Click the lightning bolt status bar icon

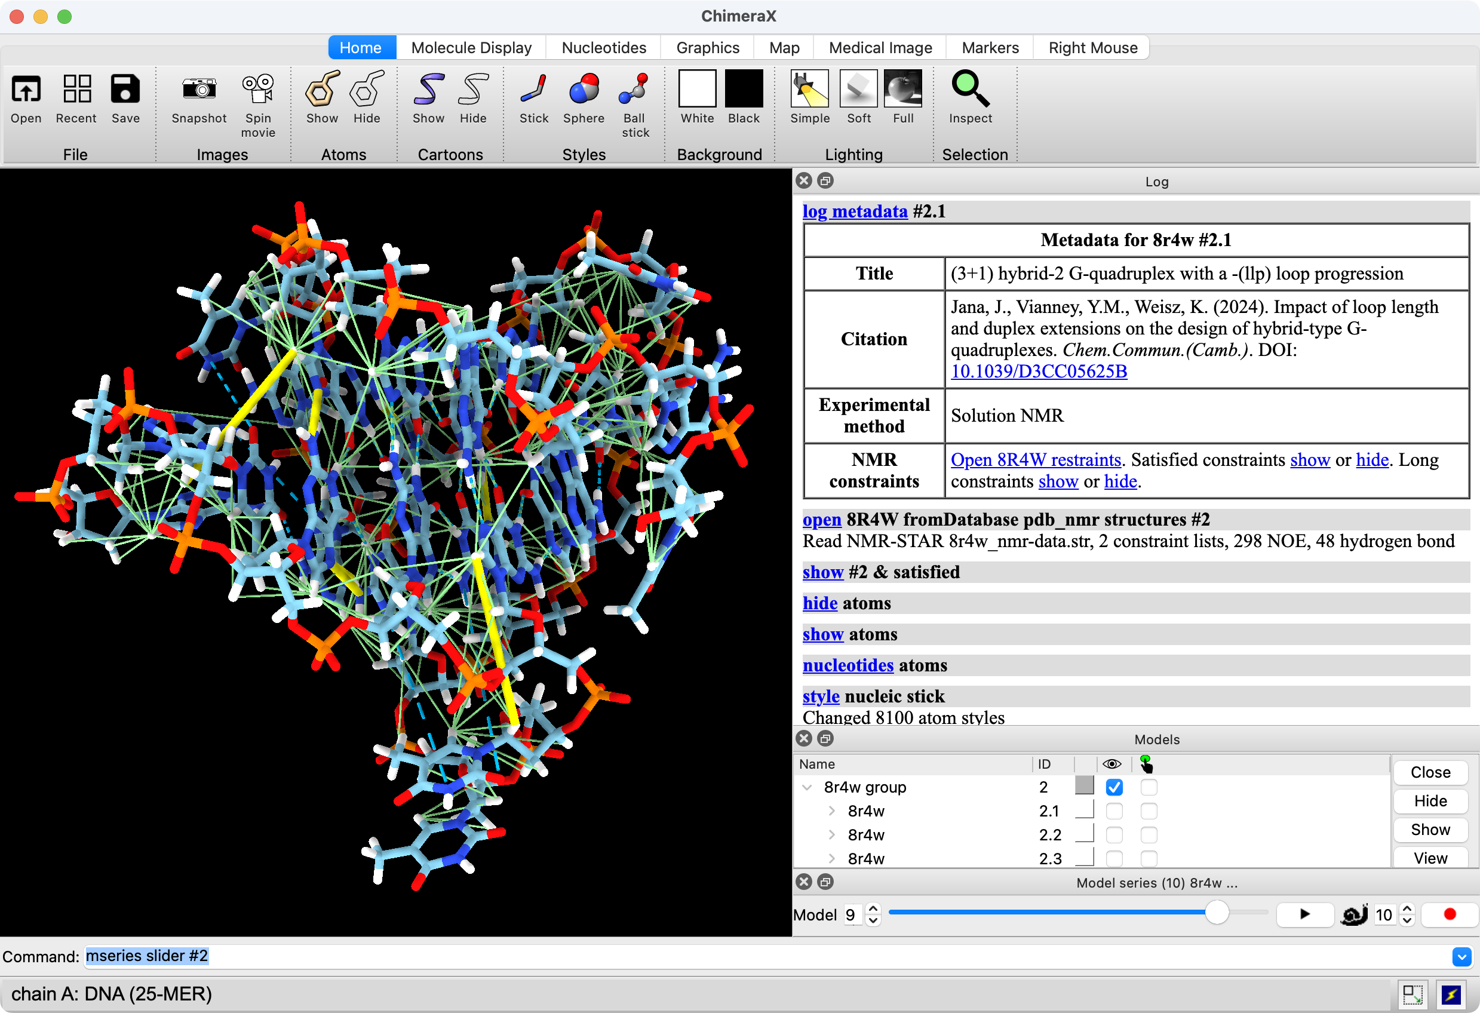click(1451, 994)
